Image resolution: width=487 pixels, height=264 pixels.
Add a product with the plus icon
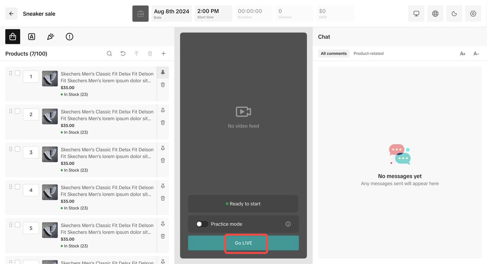tap(163, 54)
